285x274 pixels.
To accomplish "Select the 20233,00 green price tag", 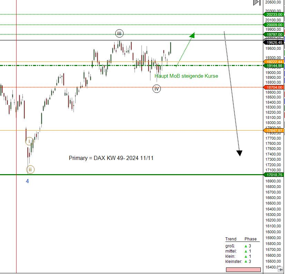I will coord(274,15).
